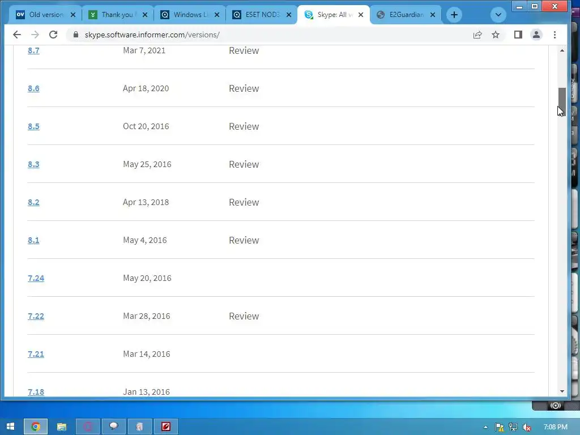Open the browser side panel
Viewport: 580px width, 435px height.
pos(518,35)
